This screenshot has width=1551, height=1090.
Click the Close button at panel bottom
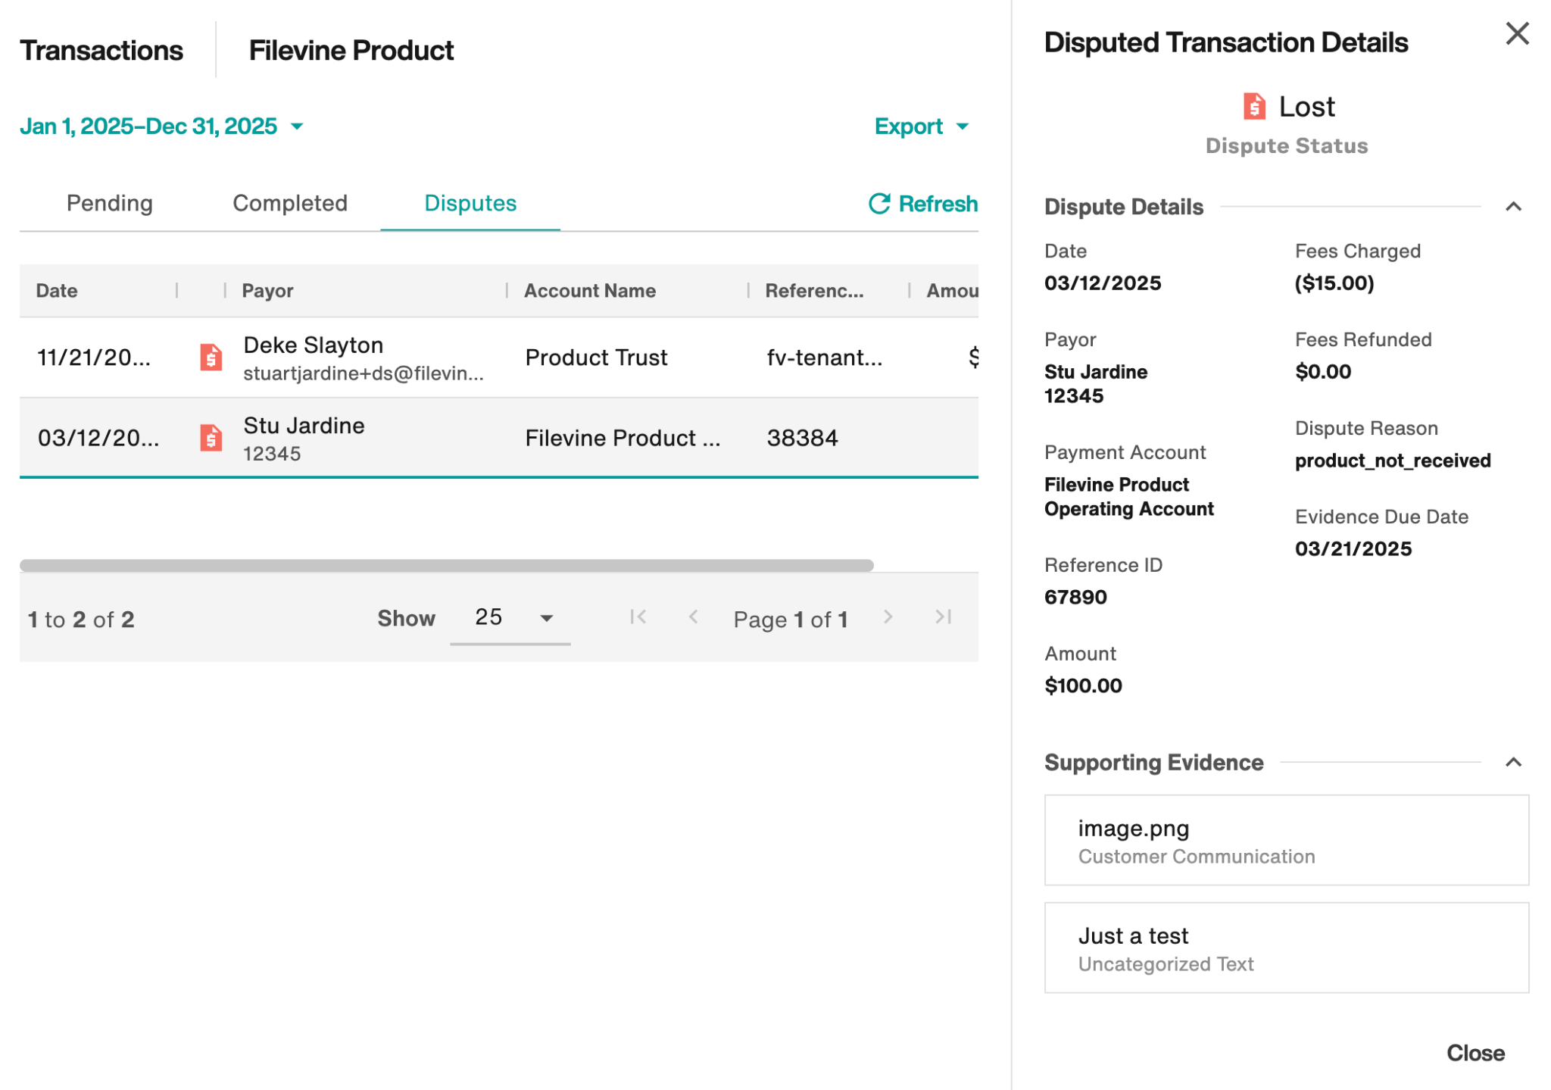coord(1475,1053)
